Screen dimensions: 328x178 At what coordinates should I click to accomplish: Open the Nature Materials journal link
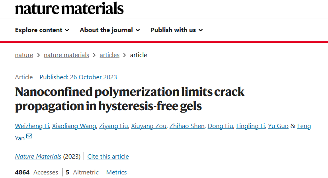coord(38,156)
